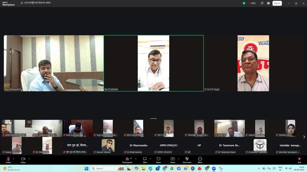Select OPPO CPH2251 participant tile

[168, 145]
